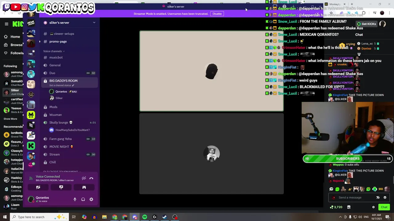Set a channel status under BIG DADDYS ROOM

coord(62,85)
